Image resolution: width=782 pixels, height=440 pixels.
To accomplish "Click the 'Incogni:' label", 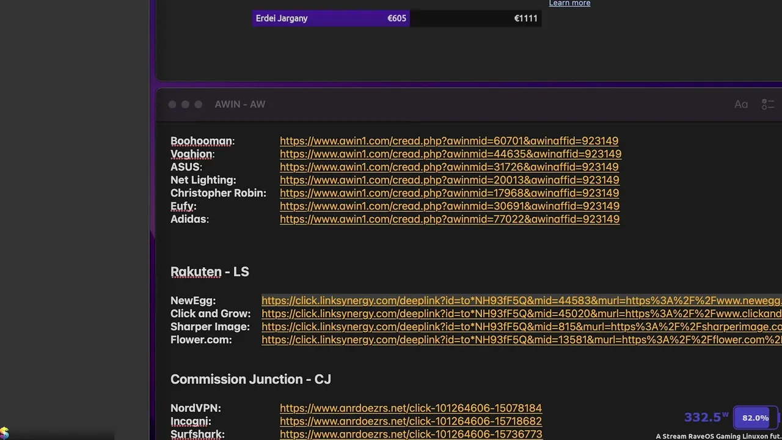I will pyautogui.click(x=191, y=421).
